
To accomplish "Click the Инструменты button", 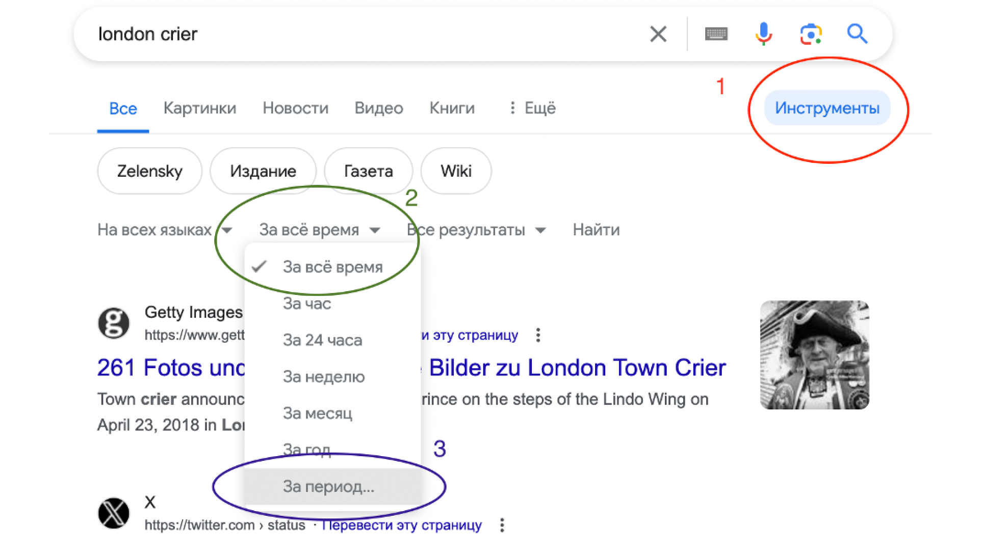I will 827,108.
